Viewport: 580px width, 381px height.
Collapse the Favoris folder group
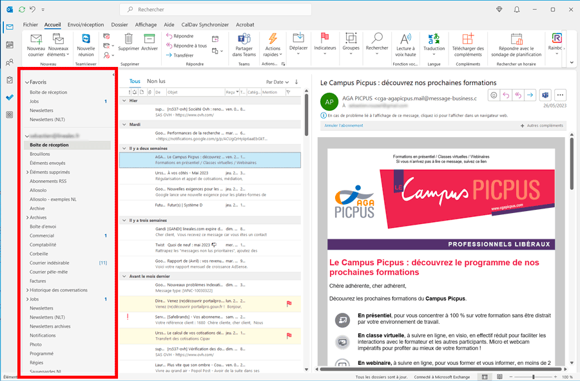[x=26, y=82]
